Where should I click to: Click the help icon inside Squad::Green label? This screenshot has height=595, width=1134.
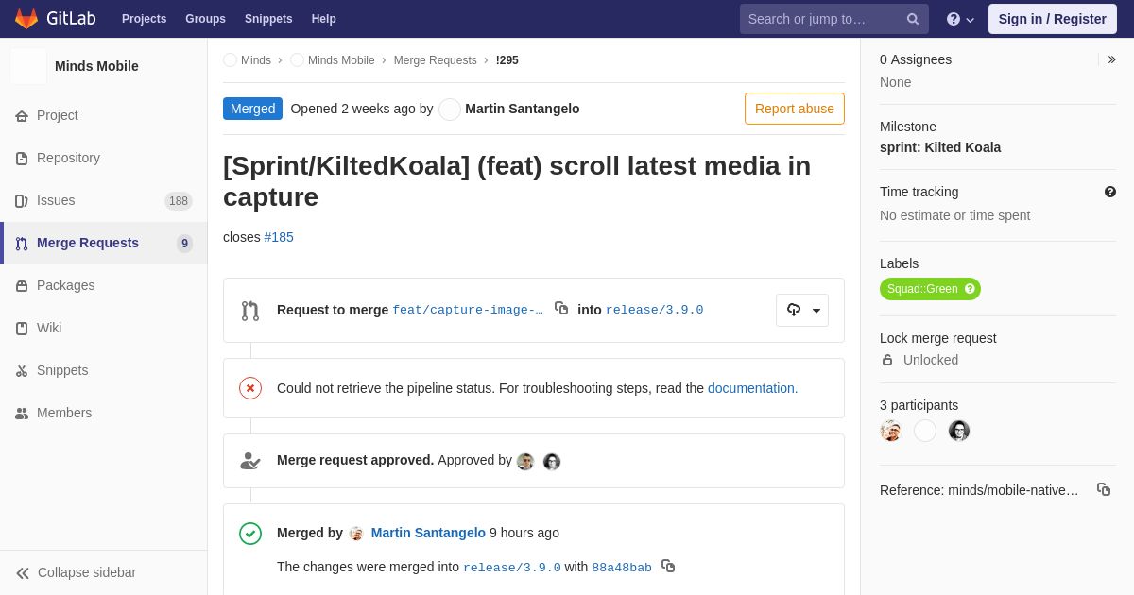(970, 289)
